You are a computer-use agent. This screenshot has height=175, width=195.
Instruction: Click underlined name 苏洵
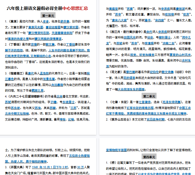point(38,108)
